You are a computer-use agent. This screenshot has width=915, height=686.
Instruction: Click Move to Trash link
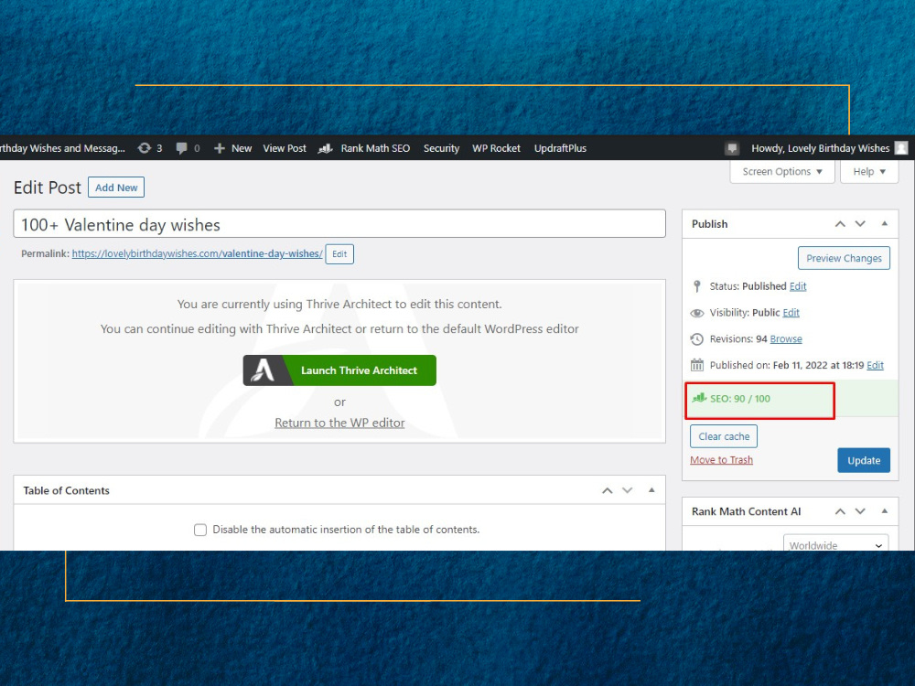721,460
